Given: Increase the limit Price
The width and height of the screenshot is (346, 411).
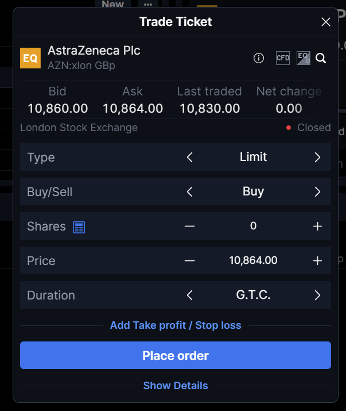Looking at the screenshot, I should click(317, 261).
